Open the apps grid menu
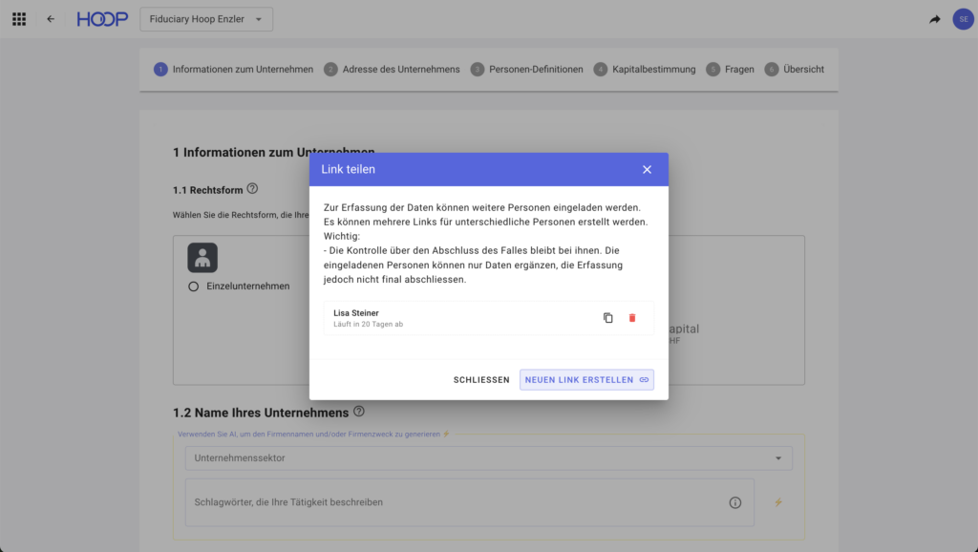 tap(19, 19)
